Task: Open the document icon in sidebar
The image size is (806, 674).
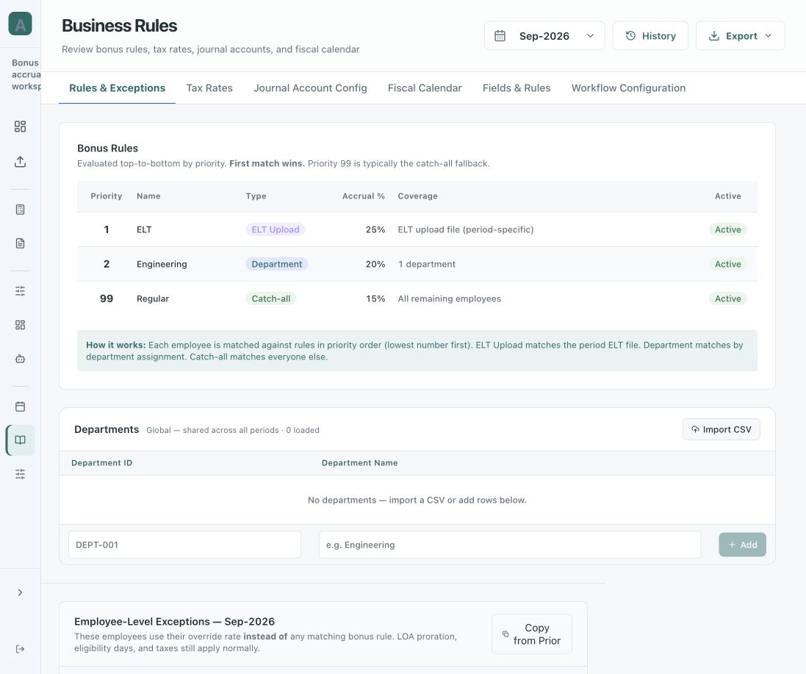Action: click(x=20, y=243)
